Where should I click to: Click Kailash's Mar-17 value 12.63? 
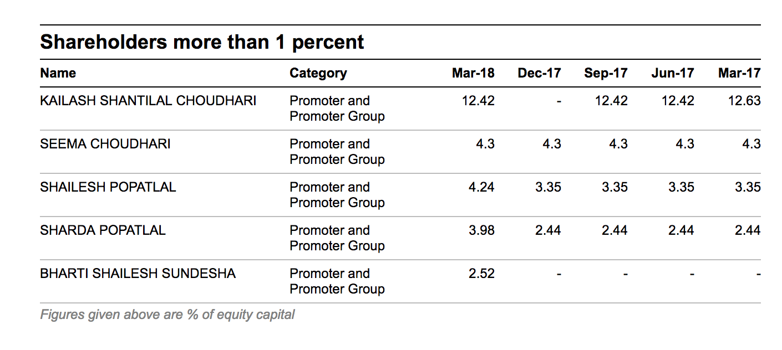(x=745, y=101)
